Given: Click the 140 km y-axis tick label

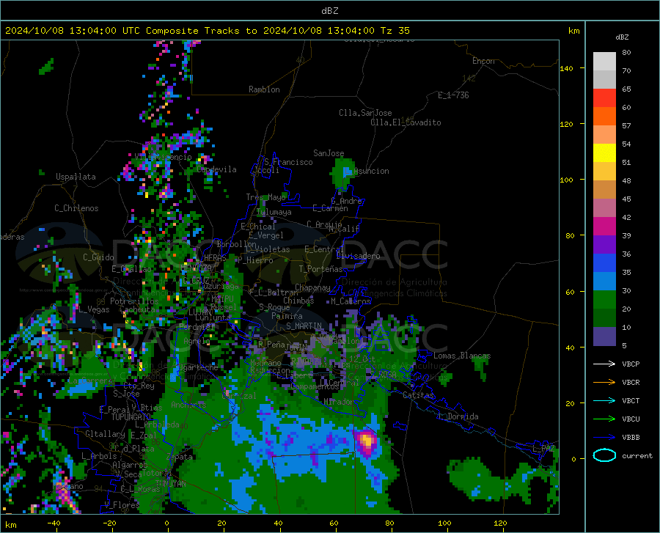Looking at the screenshot, I should (566, 68).
